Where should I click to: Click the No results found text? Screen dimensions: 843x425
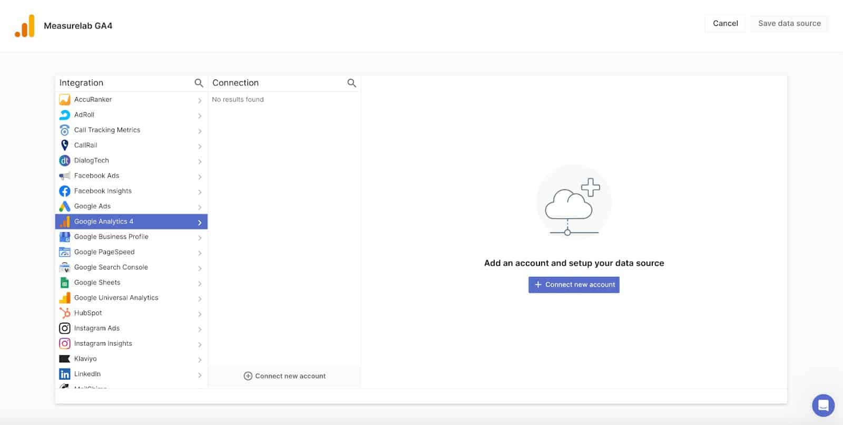click(238, 100)
